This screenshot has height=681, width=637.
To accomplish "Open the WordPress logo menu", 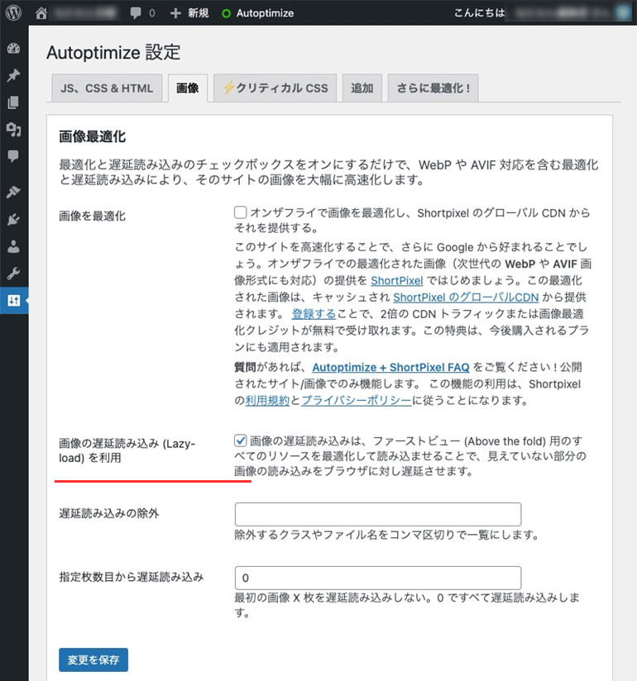I will pos(13,12).
